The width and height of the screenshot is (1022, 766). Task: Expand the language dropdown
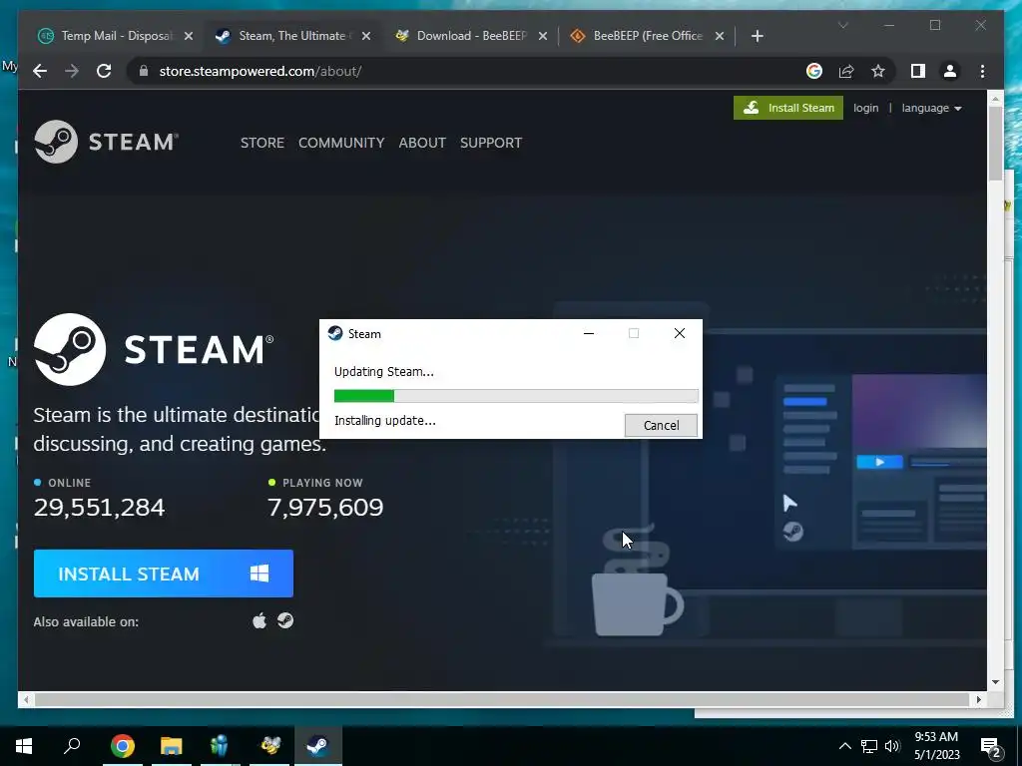(x=931, y=108)
